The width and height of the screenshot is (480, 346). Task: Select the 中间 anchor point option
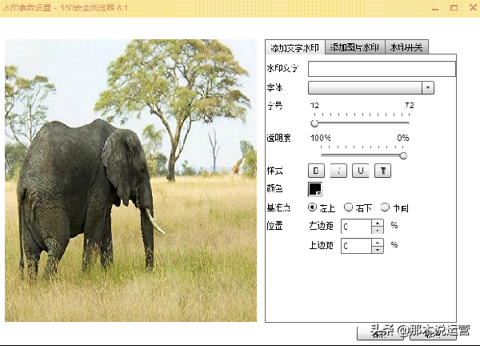pyautogui.click(x=385, y=207)
